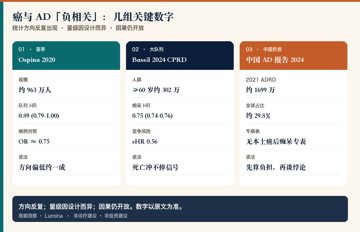Viewport: 360px width, 232px height.
Task: Click the label 01 · 荟萃
Action: 32,49
